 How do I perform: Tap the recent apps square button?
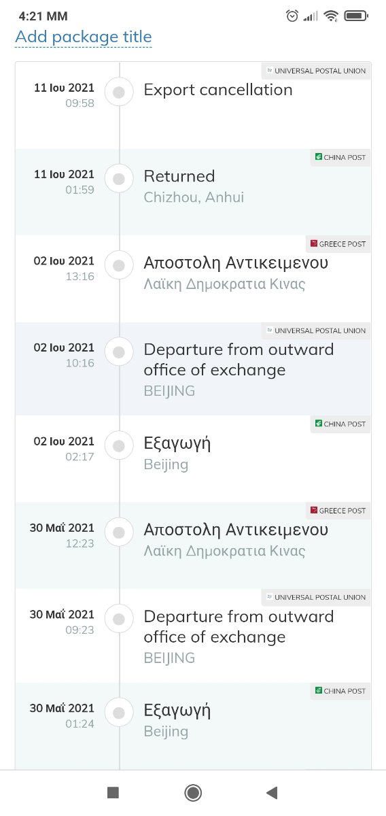pyautogui.click(x=113, y=792)
